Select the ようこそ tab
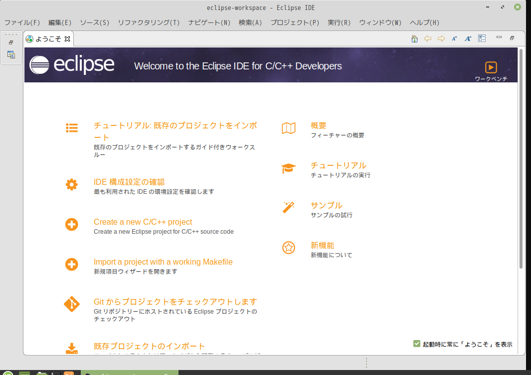 48,39
